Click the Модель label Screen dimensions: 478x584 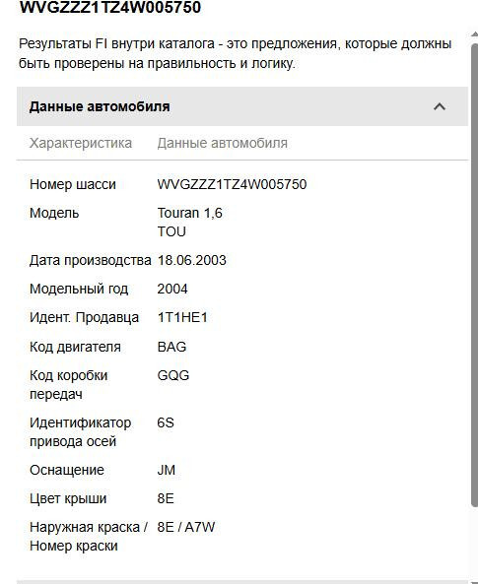coord(54,213)
